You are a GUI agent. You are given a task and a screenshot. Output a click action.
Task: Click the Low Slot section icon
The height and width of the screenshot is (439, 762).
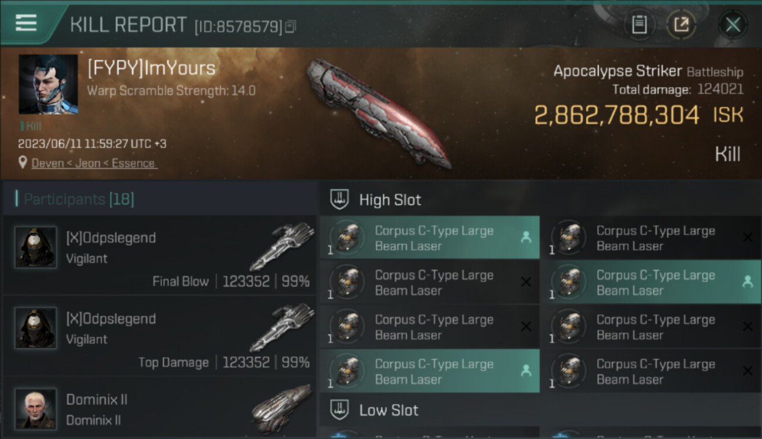340,410
